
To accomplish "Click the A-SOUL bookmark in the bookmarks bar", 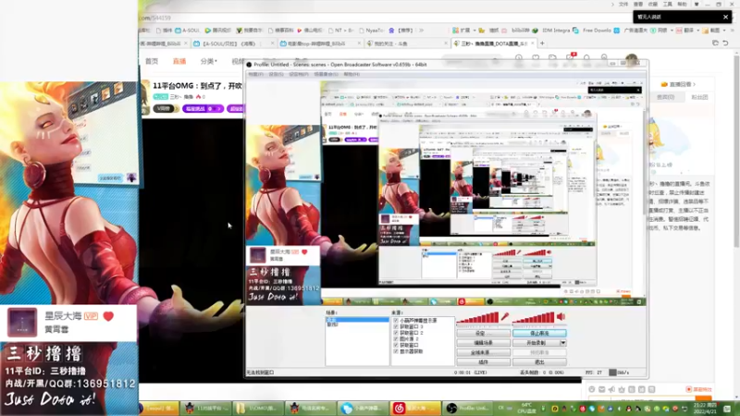I will point(188,31).
